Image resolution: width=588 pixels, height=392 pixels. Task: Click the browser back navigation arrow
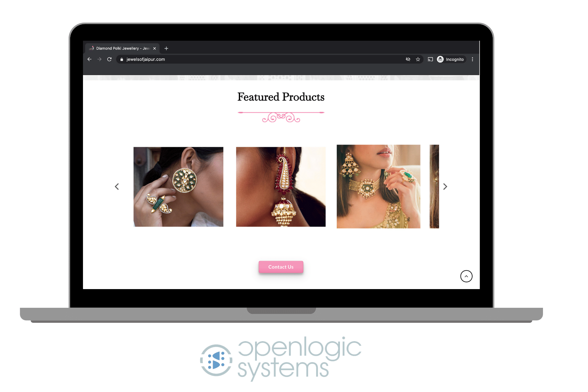point(90,59)
